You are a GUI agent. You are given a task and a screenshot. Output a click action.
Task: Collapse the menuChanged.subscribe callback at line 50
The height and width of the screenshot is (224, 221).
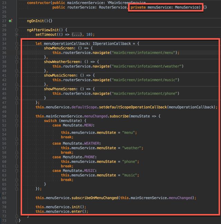(x=17, y=116)
